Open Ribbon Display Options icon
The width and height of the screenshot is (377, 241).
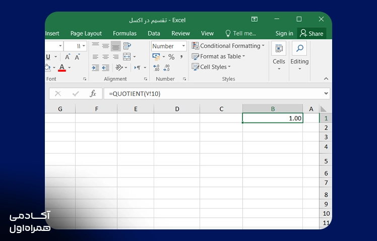255,19
